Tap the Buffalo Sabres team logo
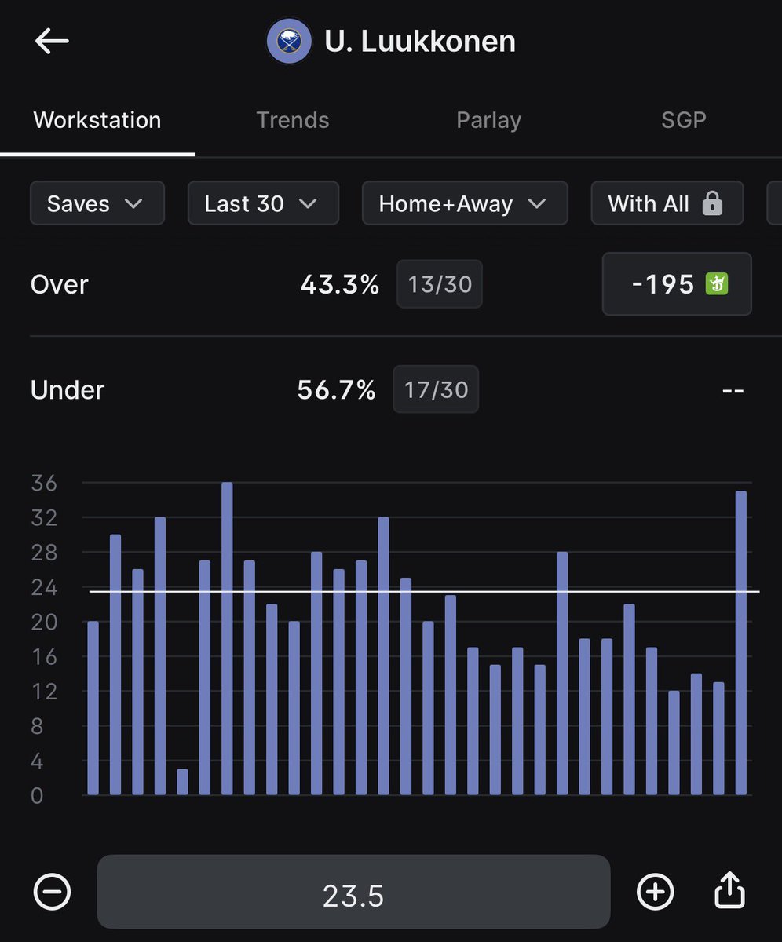Screen dimensions: 782x942 tap(288, 42)
